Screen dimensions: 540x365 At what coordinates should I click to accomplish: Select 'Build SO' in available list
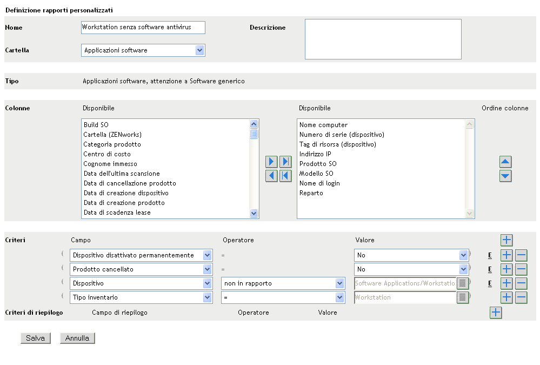click(165, 125)
